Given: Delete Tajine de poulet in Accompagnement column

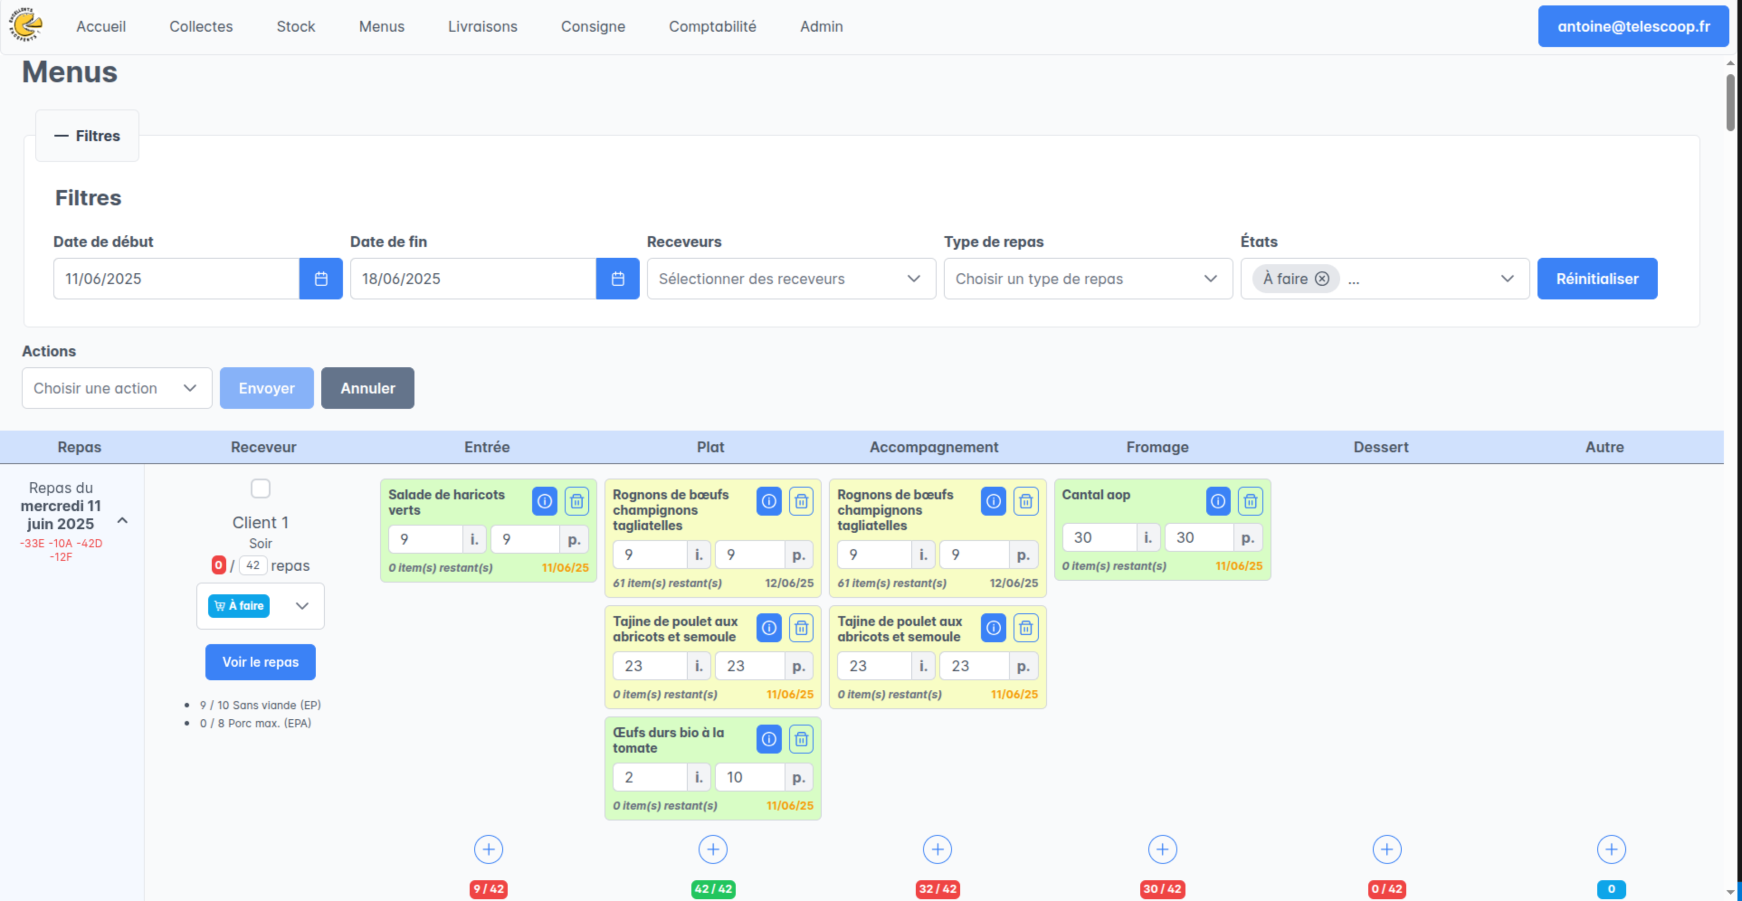Looking at the screenshot, I should click(x=1025, y=628).
